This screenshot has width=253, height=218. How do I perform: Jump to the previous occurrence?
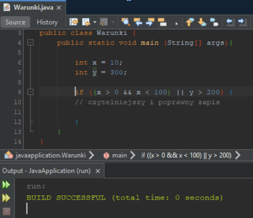(138, 22)
